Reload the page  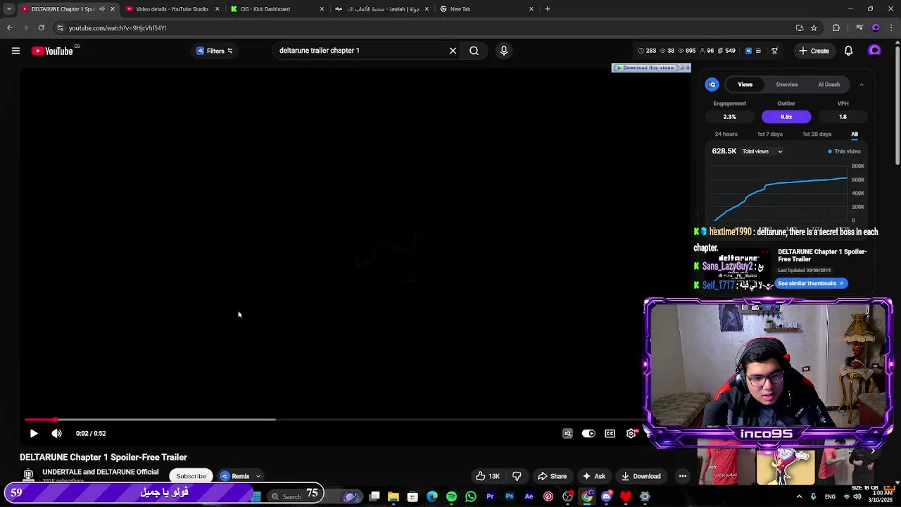pyautogui.click(x=41, y=28)
